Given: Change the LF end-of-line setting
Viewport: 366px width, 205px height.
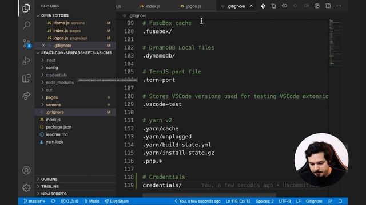Looking at the screenshot, I should (299, 201).
